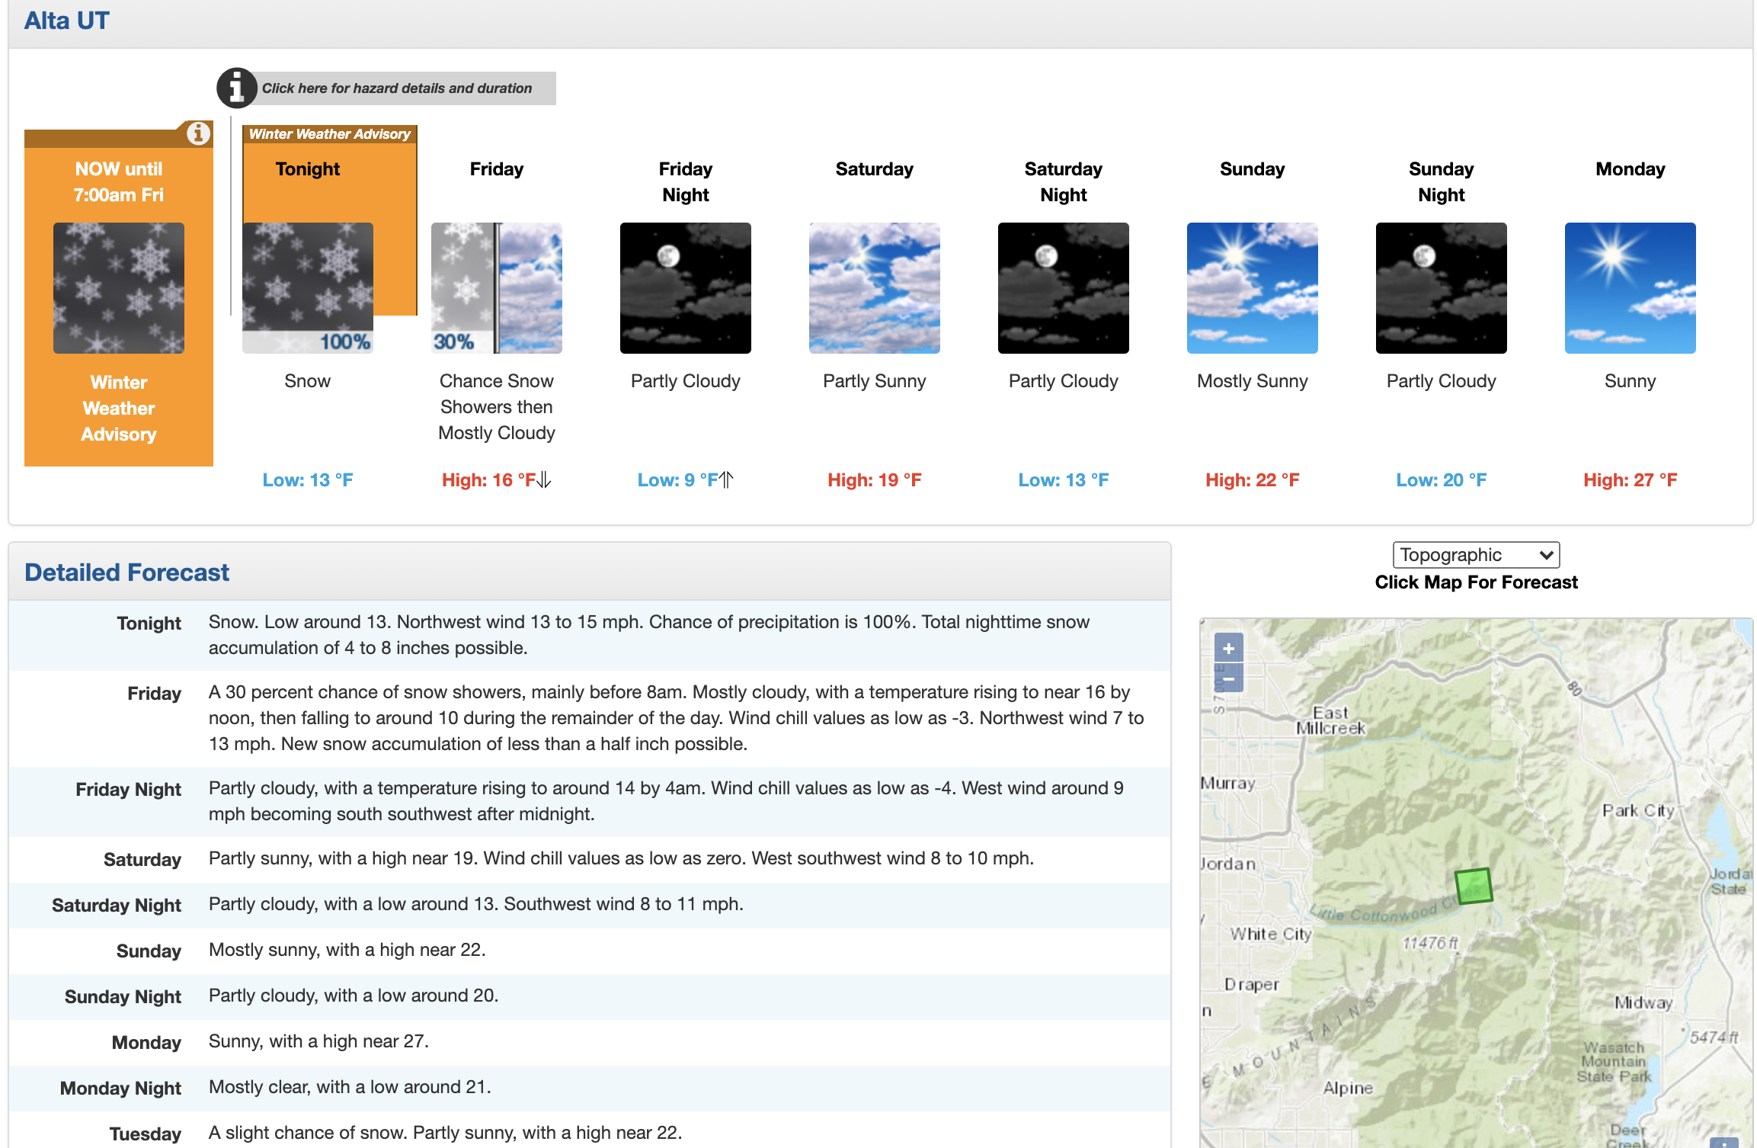Screen dimensions: 1757x1148
Task: Click 'Mostly clear, with a low around 21.'
Action: point(350,1087)
